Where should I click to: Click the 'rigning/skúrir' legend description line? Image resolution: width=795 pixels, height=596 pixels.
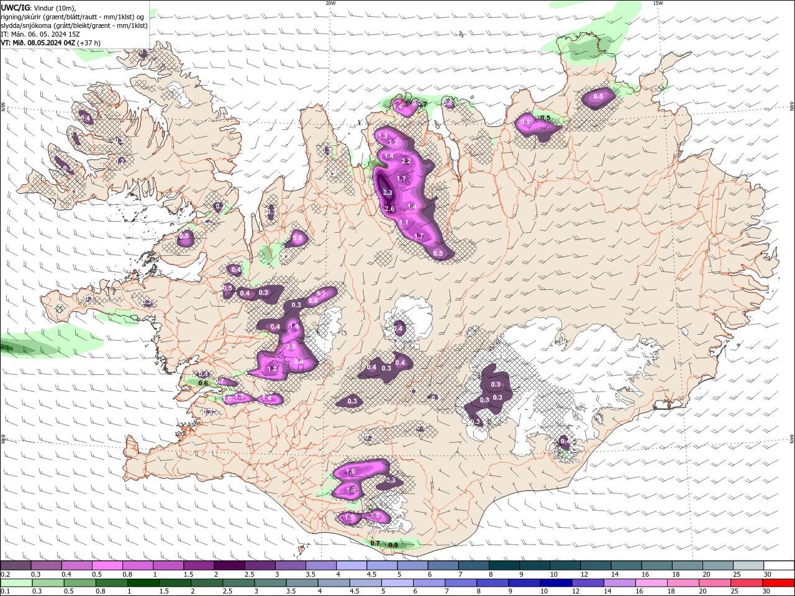tap(73, 16)
